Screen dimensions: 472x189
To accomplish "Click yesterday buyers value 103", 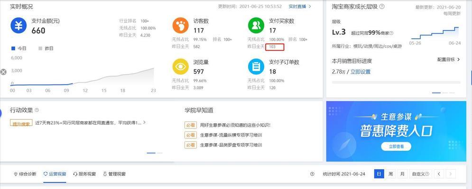I will tap(272, 46).
